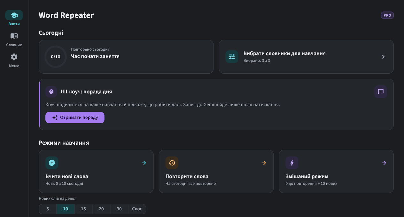This screenshot has height=217, width=404.
Task: Click the 'Отримати пораду' button
Action: (75, 118)
